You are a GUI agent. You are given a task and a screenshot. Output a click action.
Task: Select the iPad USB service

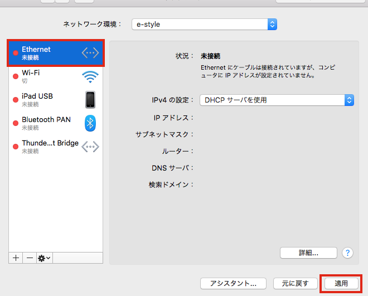coord(56,100)
